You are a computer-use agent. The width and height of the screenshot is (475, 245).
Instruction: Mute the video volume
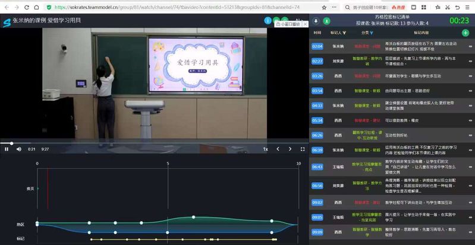18,149
